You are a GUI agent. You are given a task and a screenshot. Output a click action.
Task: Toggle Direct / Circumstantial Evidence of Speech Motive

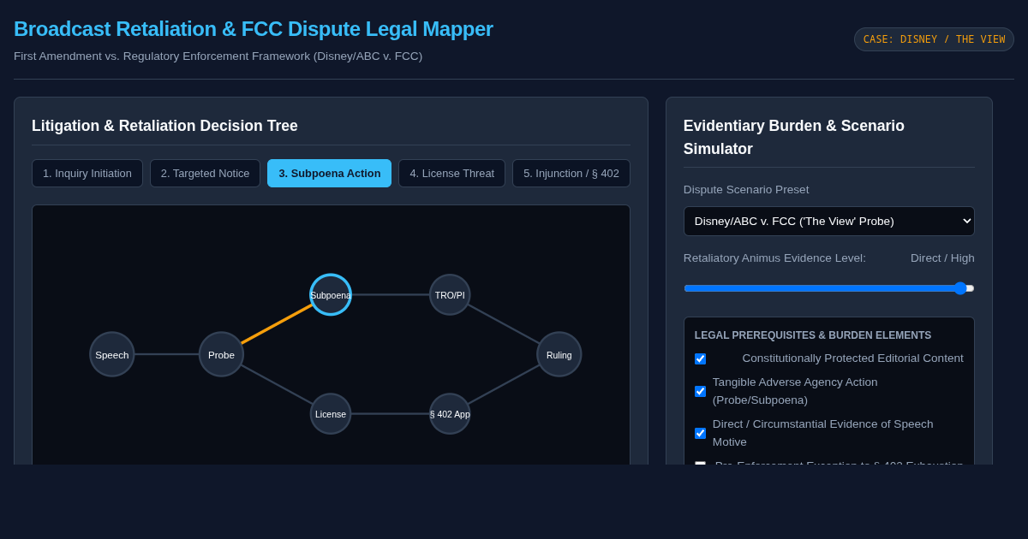(x=700, y=433)
